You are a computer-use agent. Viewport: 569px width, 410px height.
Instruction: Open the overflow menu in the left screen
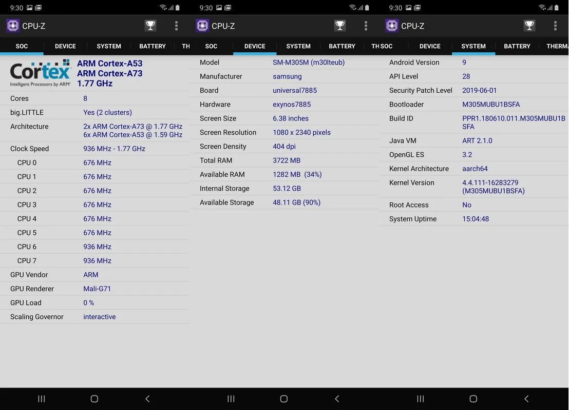click(176, 26)
